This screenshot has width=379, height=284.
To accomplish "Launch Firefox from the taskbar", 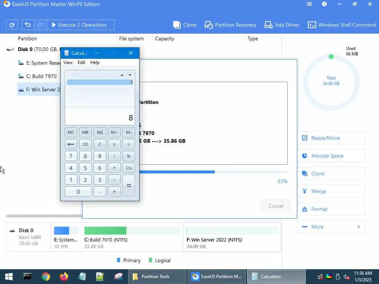I will pyautogui.click(x=64, y=277).
